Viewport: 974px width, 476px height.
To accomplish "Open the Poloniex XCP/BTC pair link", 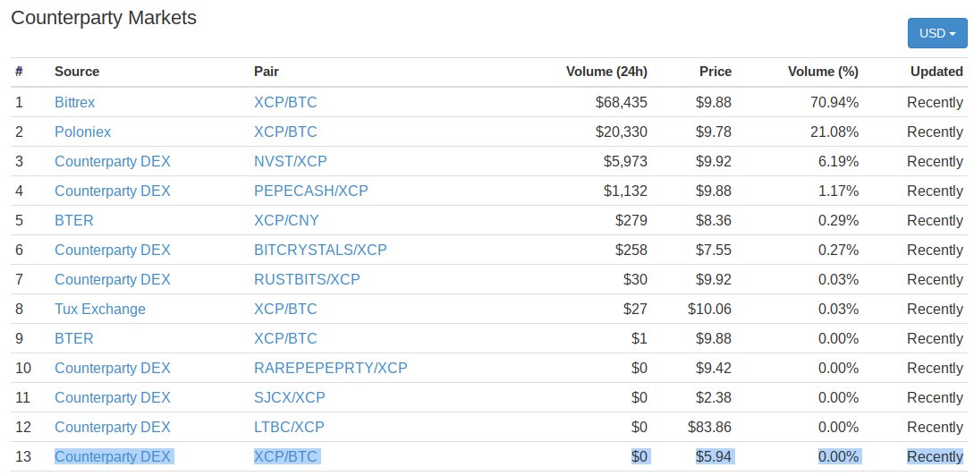I will (x=285, y=132).
